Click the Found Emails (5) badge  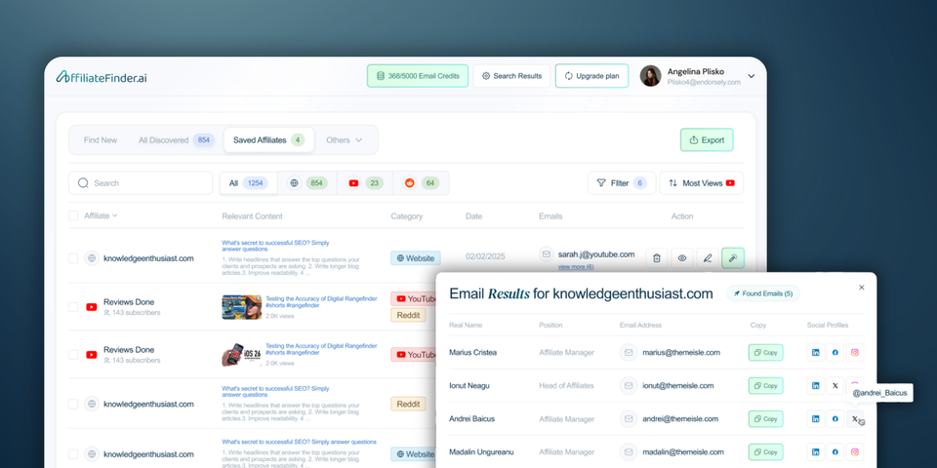(763, 293)
